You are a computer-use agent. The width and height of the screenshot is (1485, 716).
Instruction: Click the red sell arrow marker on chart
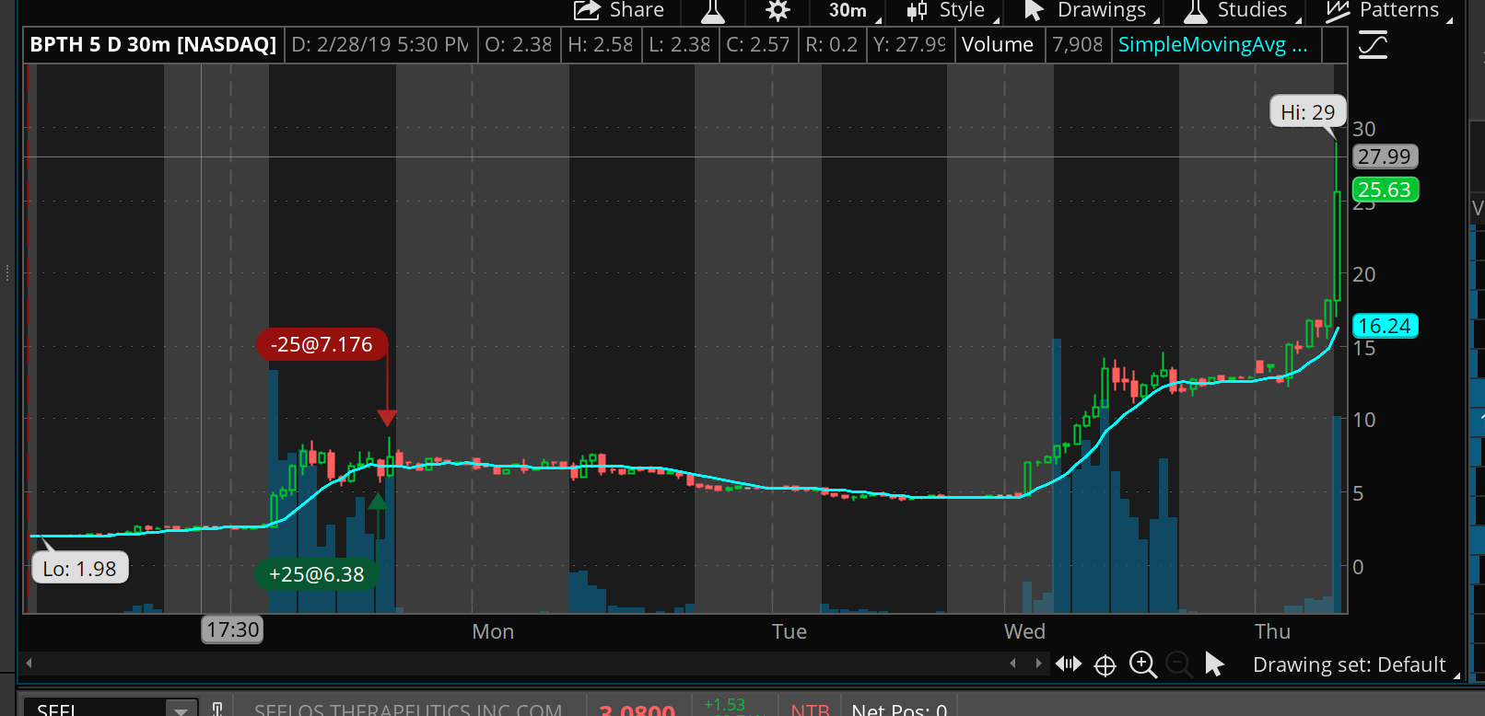387,418
